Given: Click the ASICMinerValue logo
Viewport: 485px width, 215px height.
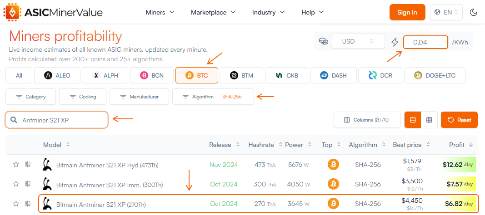Looking at the screenshot, I should 53,12.
